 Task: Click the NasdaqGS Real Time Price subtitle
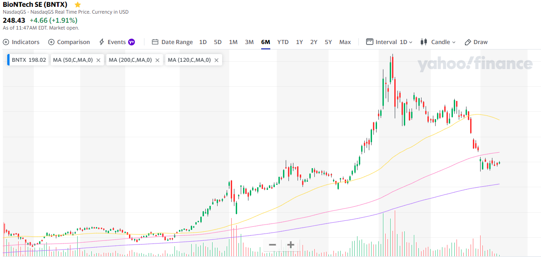pyautogui.click(x=65, y=12)
